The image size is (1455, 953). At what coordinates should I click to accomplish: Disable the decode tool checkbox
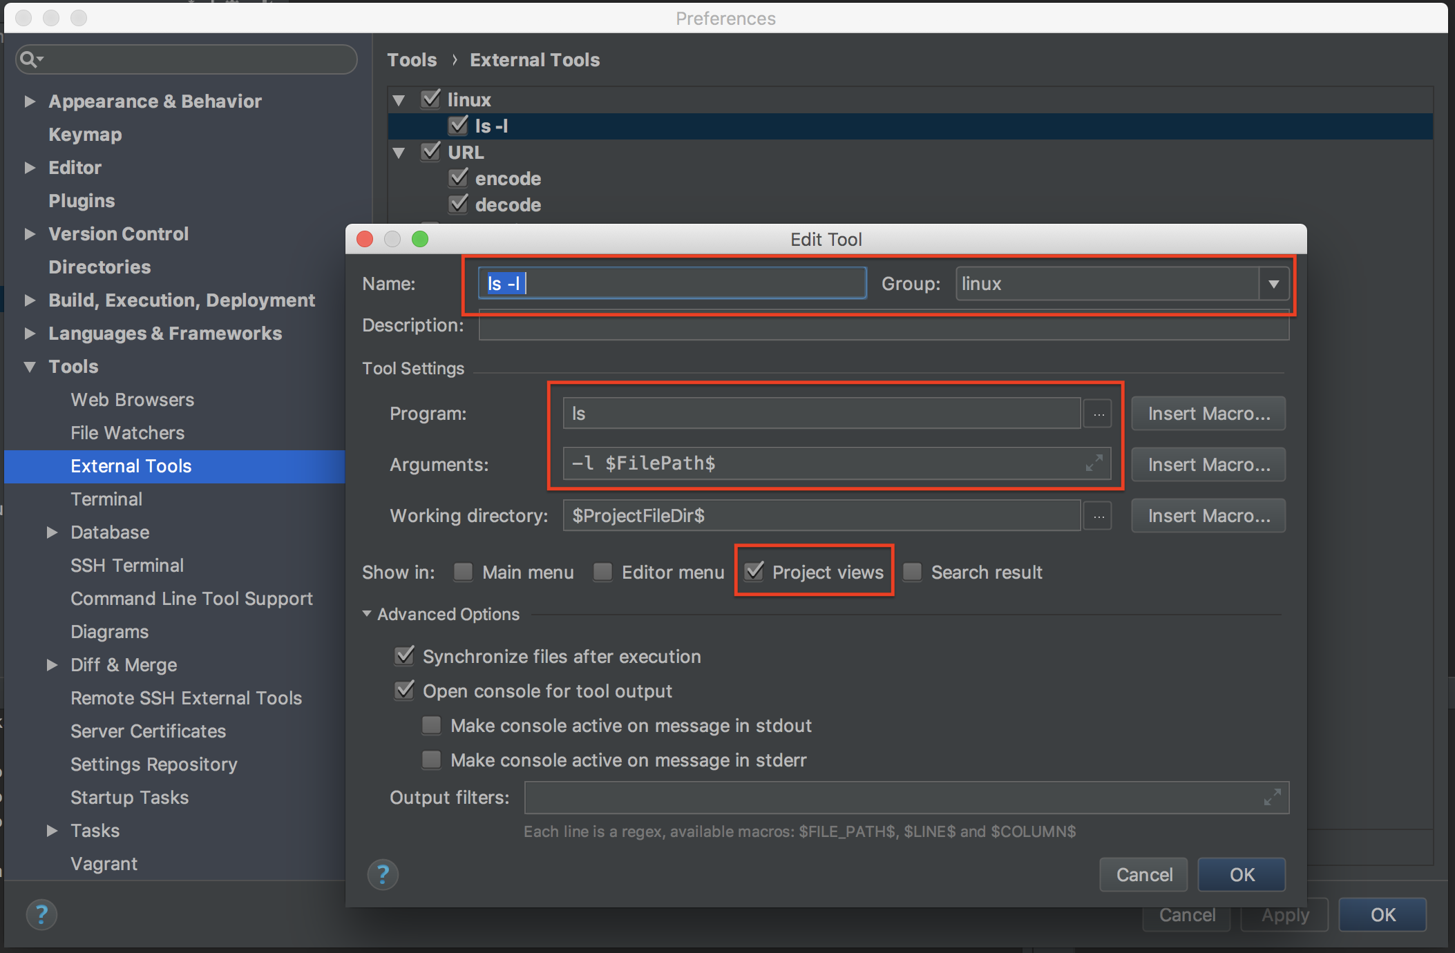pos(458,204)
